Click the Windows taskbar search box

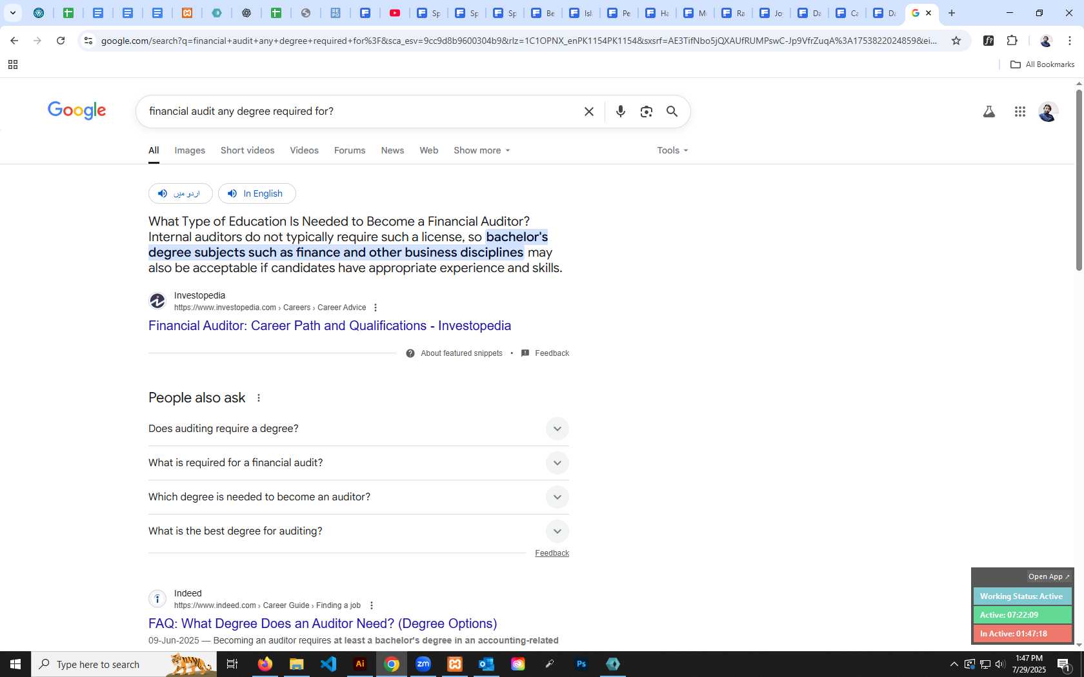(124, 664)
